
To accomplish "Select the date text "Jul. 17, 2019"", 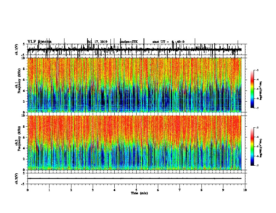I will (97, 42).
